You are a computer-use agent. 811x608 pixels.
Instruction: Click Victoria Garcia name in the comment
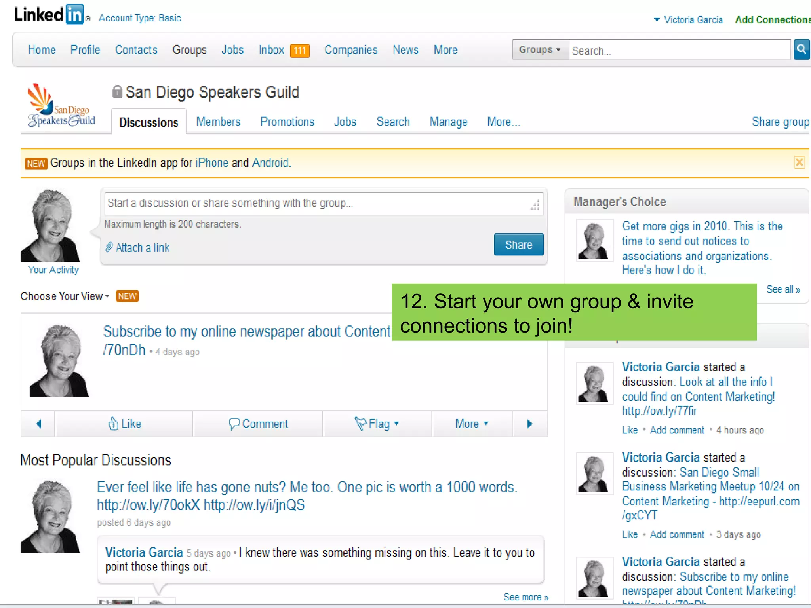[144, 553]
